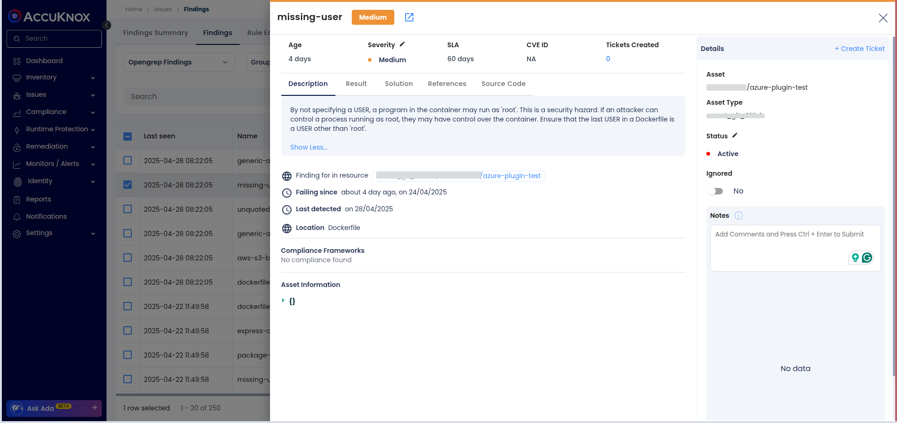Click the Remediation icon
897x423 pixels.
pos(17,147)
